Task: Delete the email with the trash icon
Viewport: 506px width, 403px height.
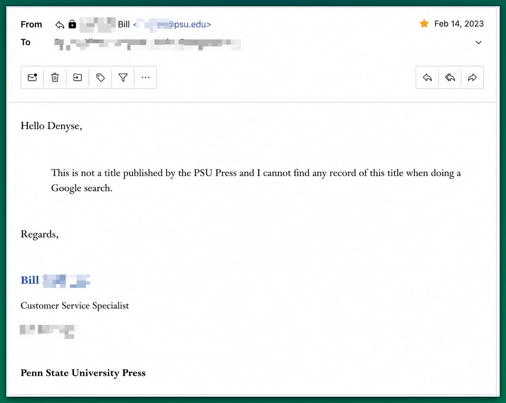Action: (55, 77)
